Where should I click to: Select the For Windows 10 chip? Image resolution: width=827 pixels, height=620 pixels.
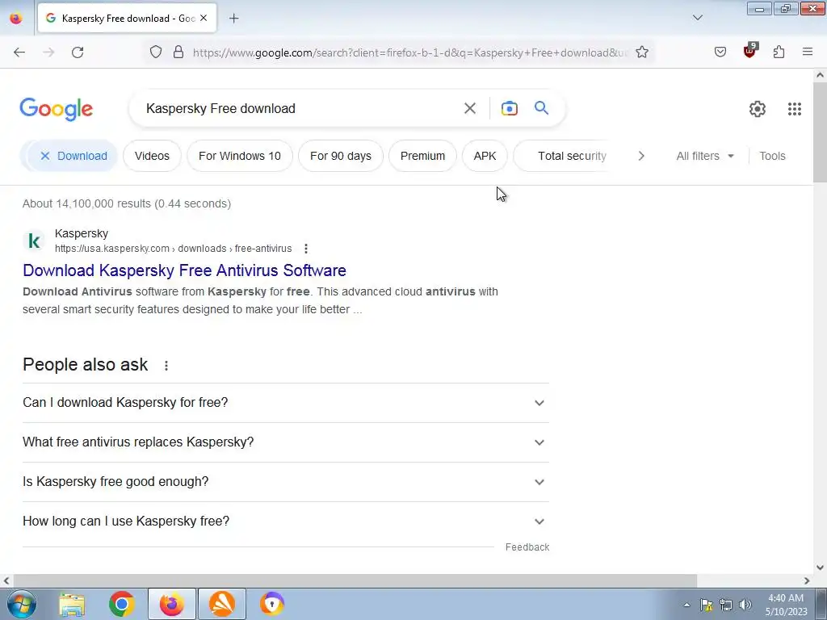click(x=239, y=156)
